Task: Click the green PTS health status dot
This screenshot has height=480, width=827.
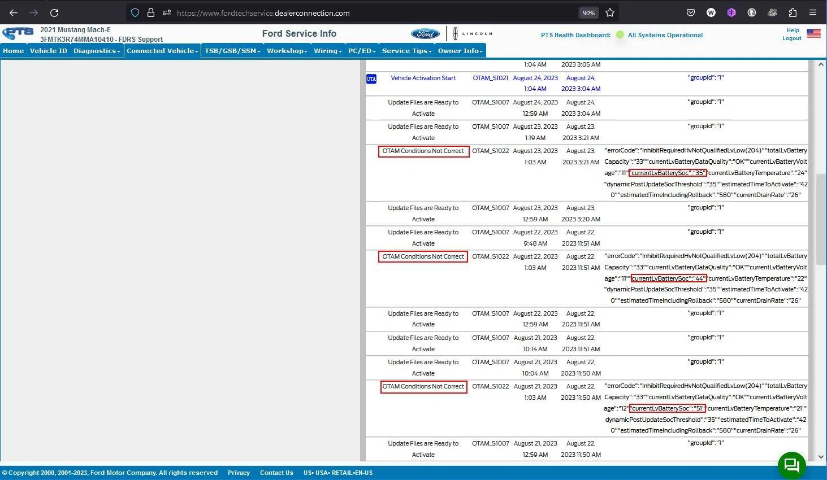Action: (x=620, y=35)
